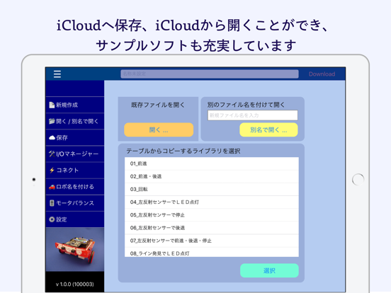Screen dimensions: 391x293
Task: Select row 06_左反射センサーで後退
Action: 212,228
